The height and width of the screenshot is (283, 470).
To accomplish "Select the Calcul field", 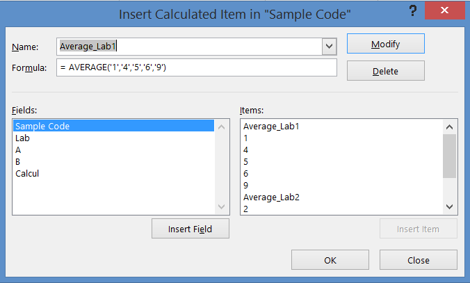I will [27, 173].
